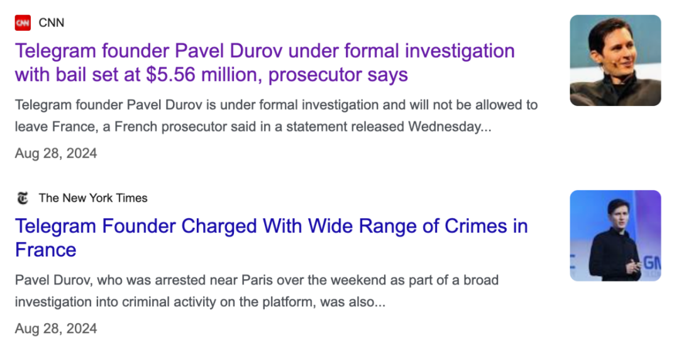Select The New York Times source label

tap(93, 198)
